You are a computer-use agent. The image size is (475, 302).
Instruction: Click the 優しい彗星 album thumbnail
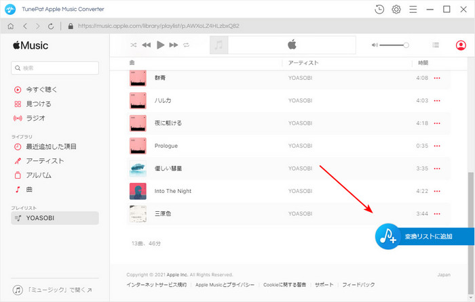tap(138, 169)
